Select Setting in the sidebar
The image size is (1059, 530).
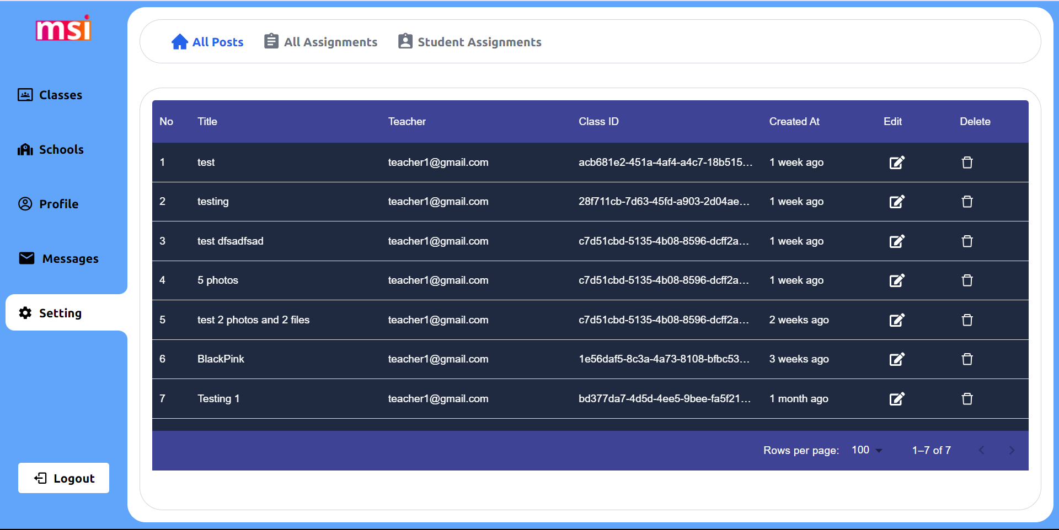pos(66,312)
